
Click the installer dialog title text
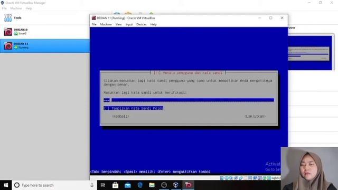click(x=188, y=73)
